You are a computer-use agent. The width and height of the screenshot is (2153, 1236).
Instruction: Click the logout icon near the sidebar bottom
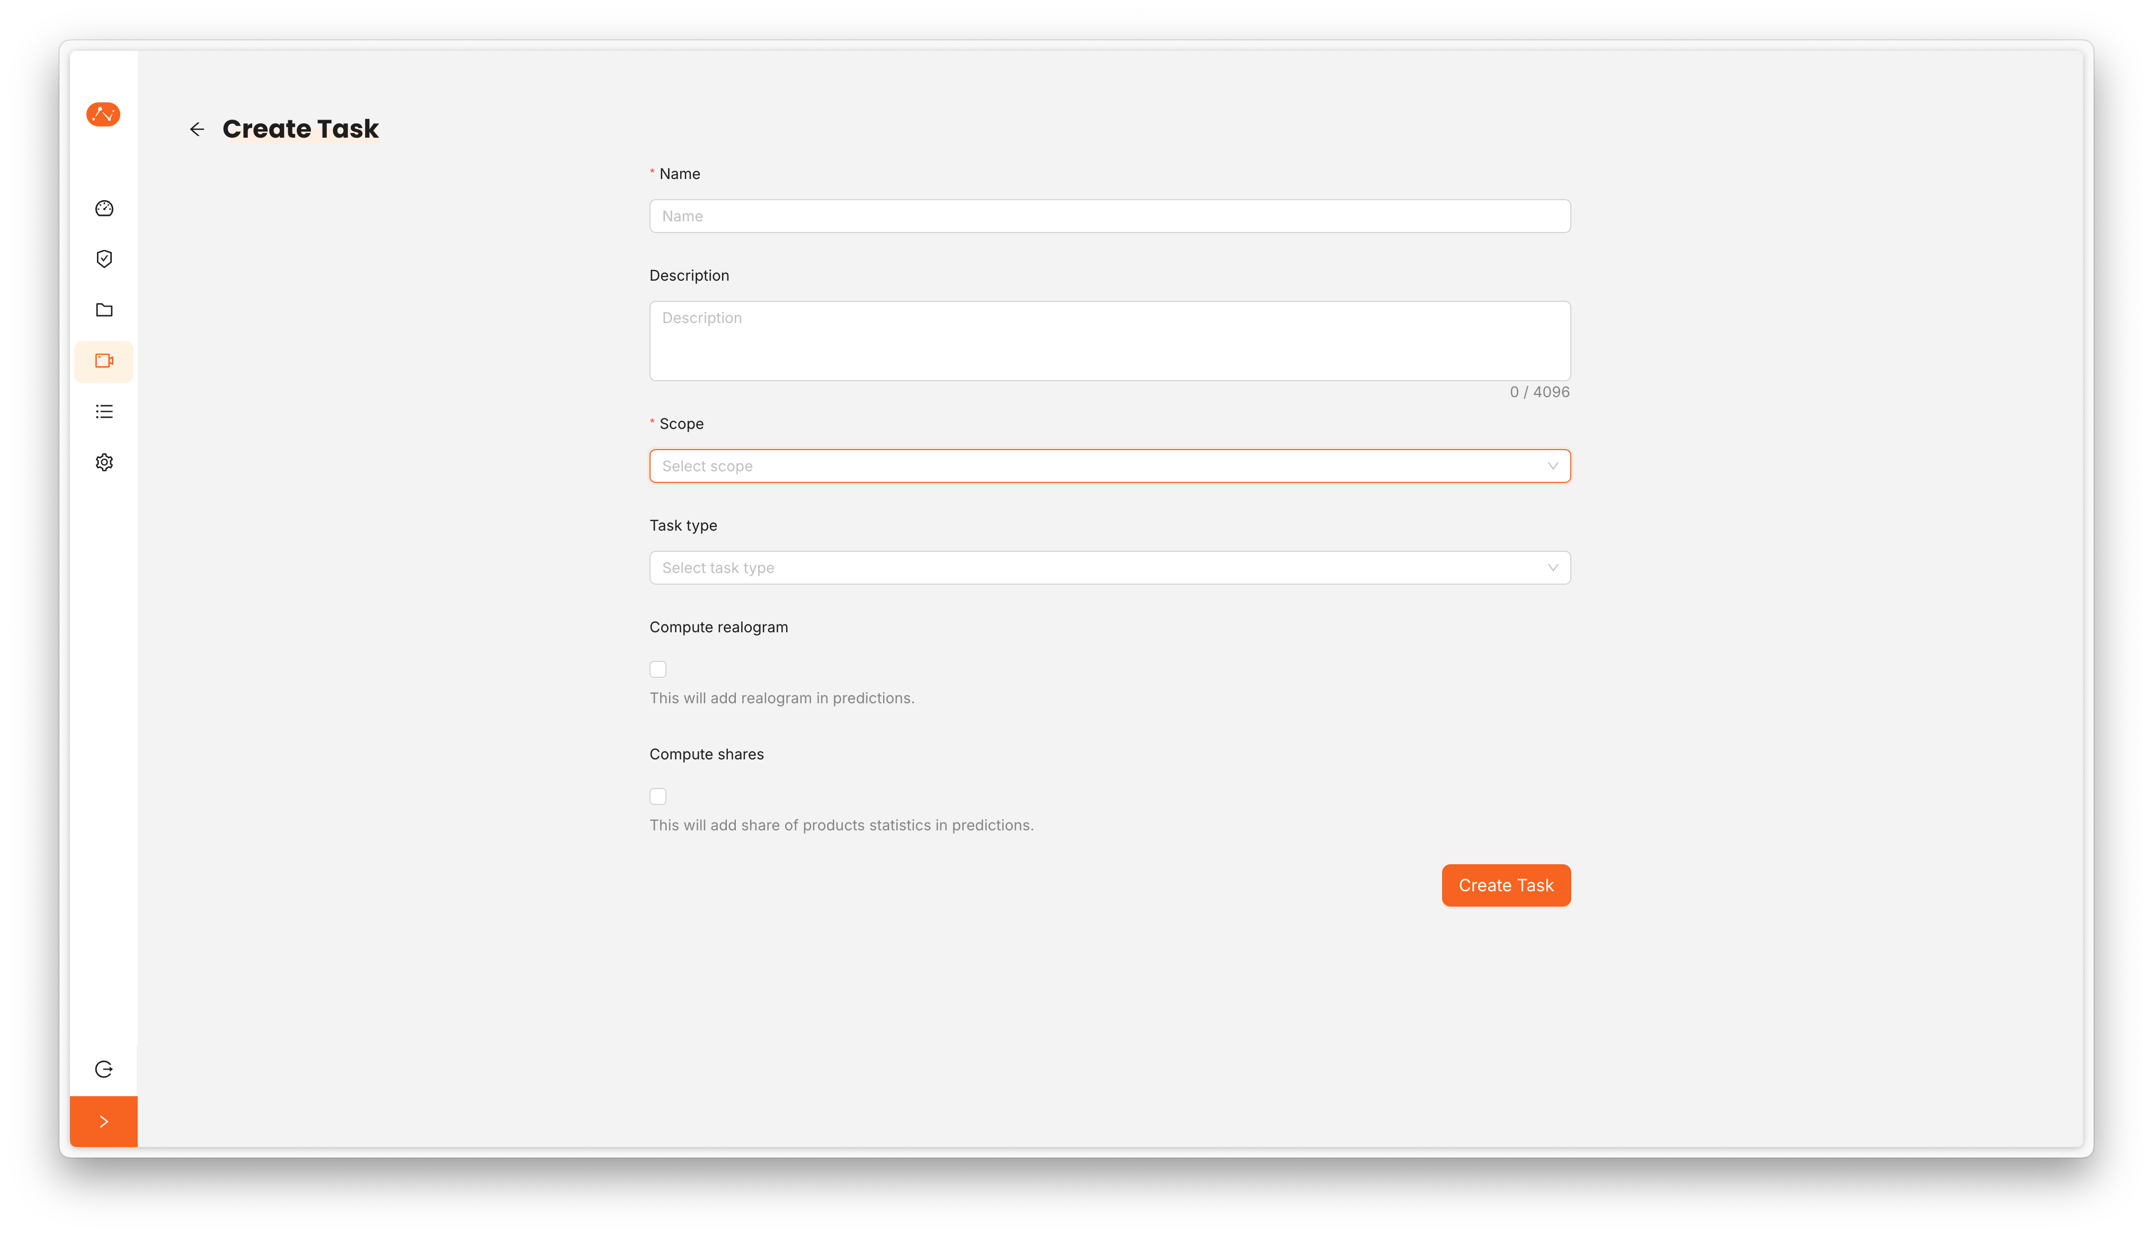(104, 1069)
